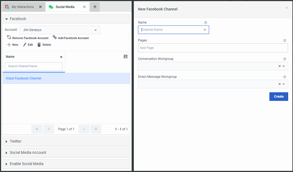
Task: Click the help icon beside Pages label
Action: (x=285, y=40)
